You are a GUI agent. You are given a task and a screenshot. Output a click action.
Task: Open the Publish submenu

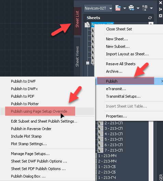click(129, 81)
